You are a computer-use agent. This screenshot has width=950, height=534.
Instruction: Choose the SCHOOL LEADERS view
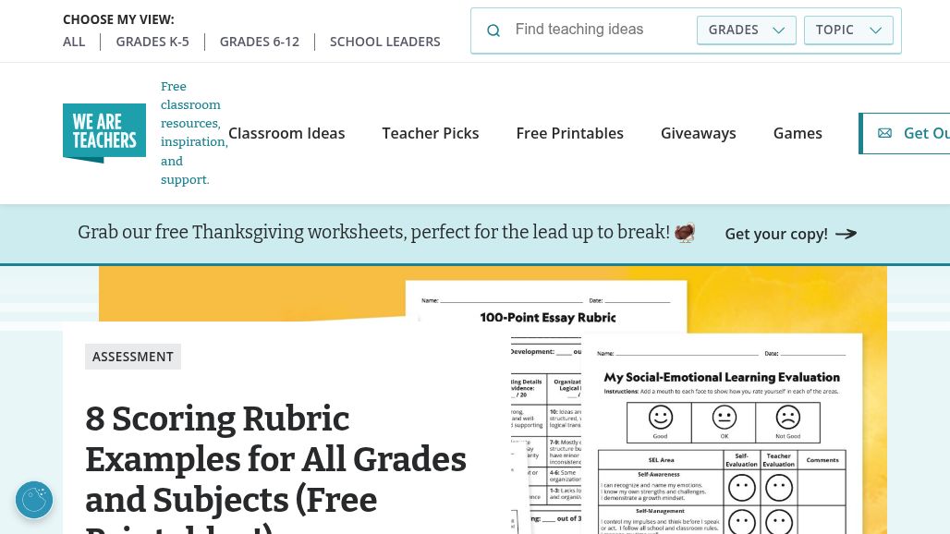[385, 42]
